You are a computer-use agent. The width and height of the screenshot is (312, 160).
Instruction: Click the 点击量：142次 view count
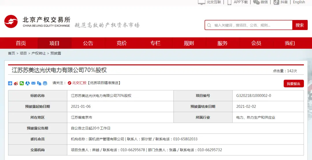(285, 71)
